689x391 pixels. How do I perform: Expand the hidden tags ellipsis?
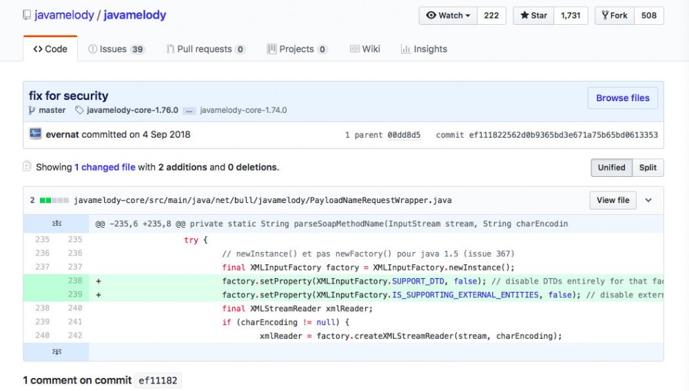pyautogui.click(x=189, y=111)
